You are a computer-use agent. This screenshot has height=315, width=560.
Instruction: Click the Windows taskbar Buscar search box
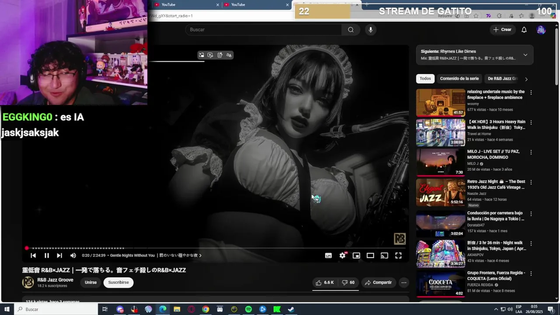pyautogui.click(x=56, y=309)
